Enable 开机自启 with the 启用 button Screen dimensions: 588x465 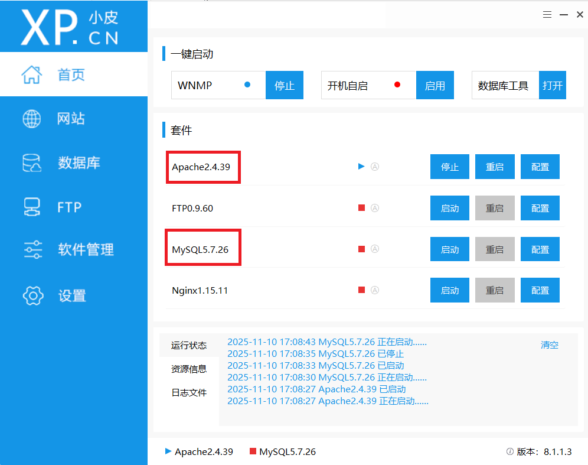[x=435, y=85]
